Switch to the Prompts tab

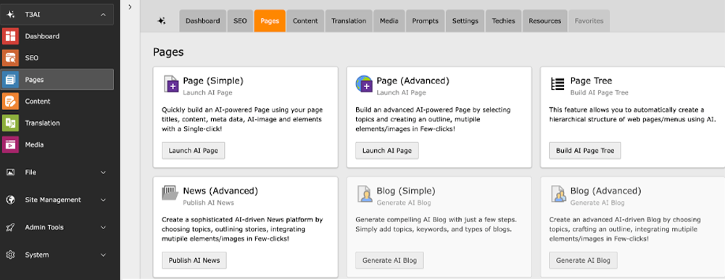[x=426, y=21]
